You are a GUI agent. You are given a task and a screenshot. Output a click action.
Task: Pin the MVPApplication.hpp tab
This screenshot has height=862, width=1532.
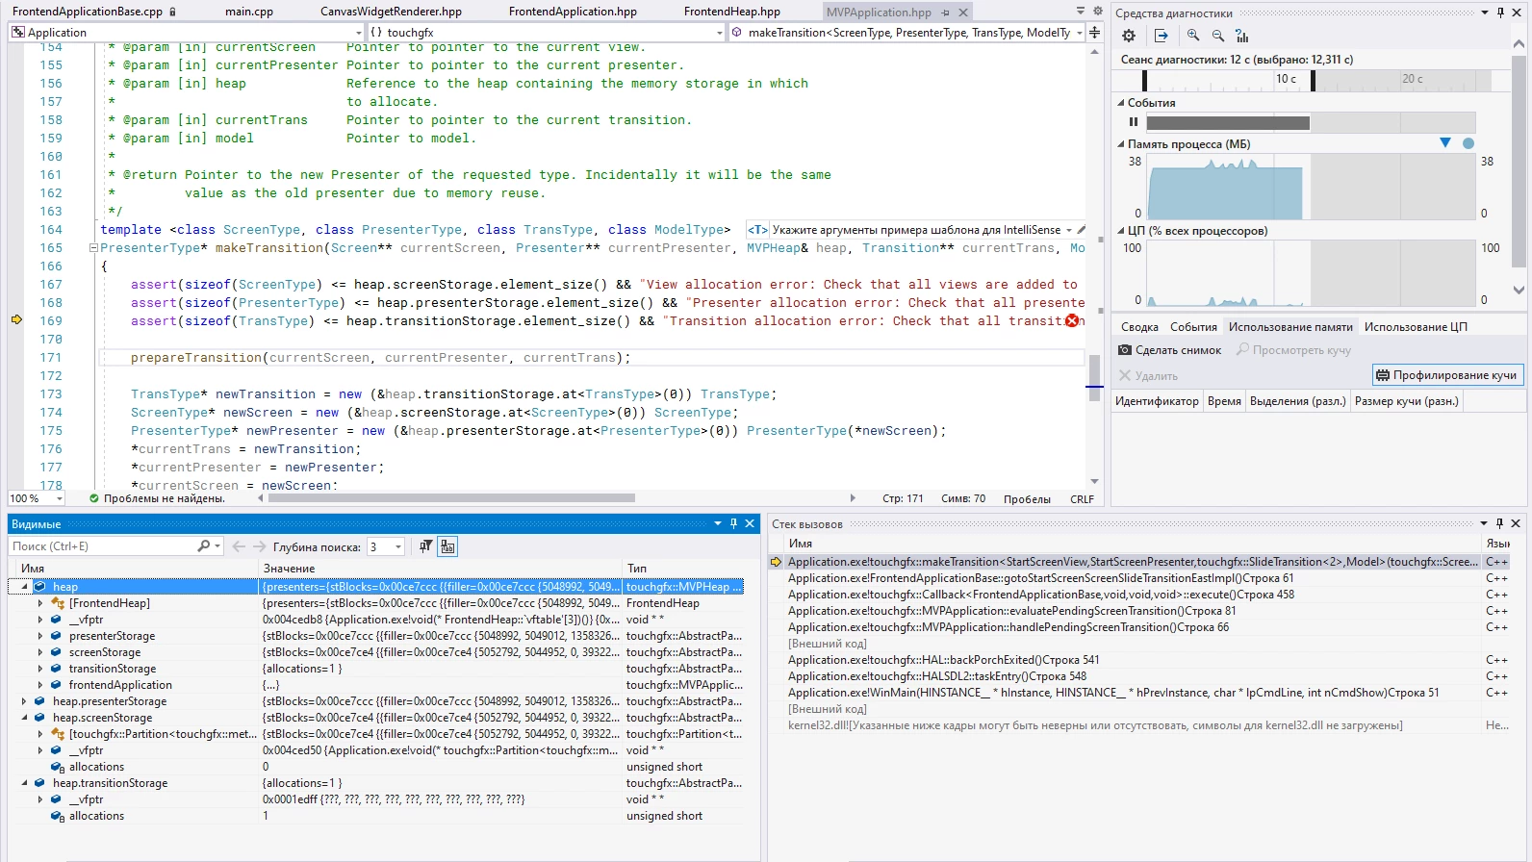[946, 13]
